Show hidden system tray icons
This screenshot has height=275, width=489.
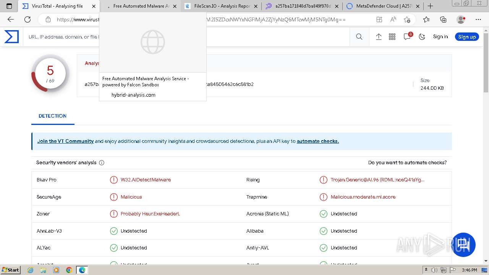[426, 270]
